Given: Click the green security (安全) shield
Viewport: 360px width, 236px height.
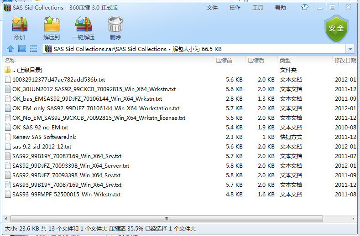Looking at the screenshot, I should point(336,29).
